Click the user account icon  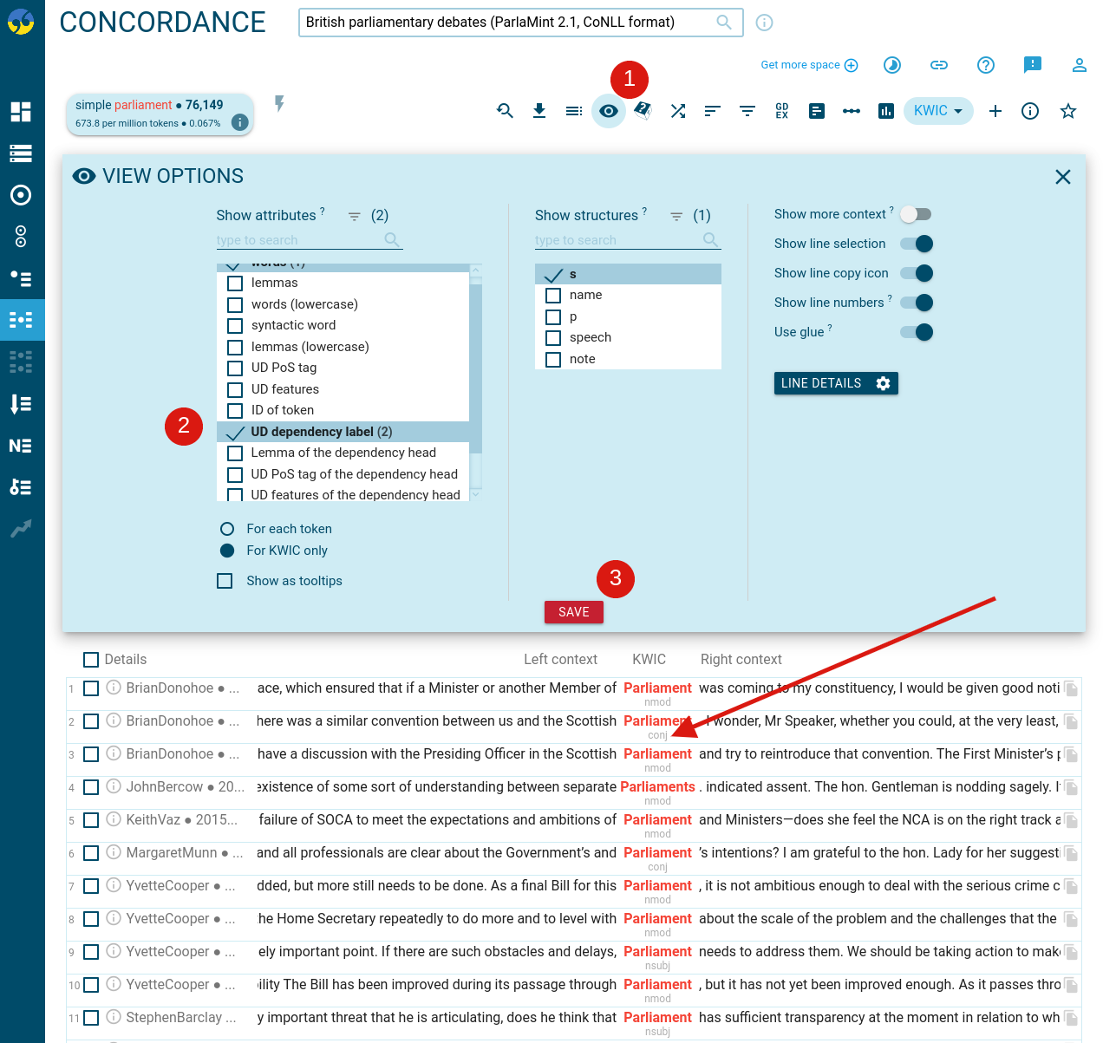pyautogui.click(x=1080, y=65)
